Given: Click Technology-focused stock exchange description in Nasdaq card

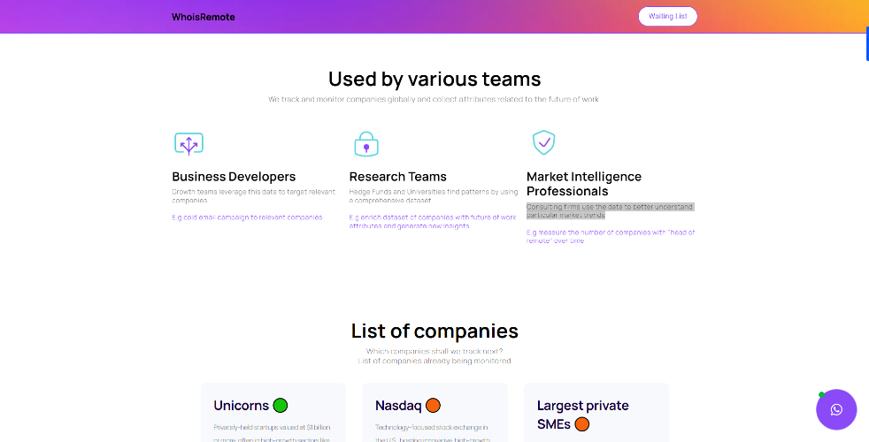Looking at the screenshot, I should (433, 434).
